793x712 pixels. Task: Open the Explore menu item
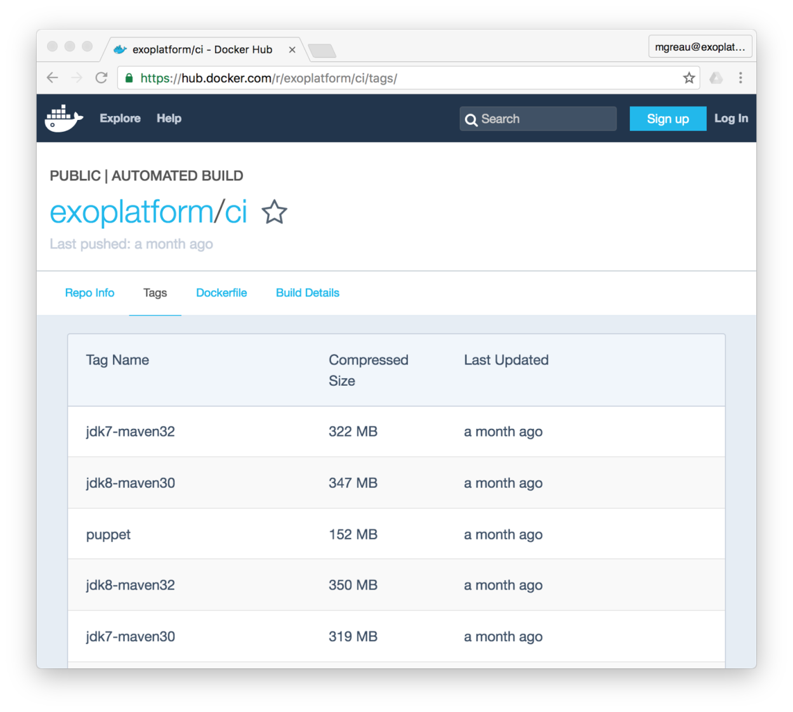[120, 118]
